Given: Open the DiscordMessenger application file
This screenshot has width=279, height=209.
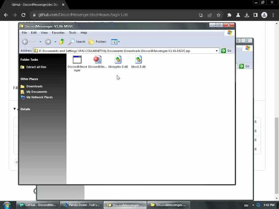Looking at the screenshot, I should pyautogui.click(x=77, y=63).
